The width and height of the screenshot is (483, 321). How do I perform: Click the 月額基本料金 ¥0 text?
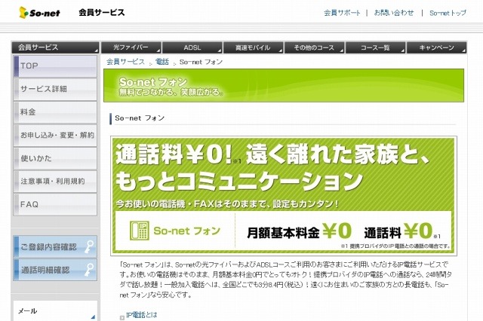[x=299, y=231]
